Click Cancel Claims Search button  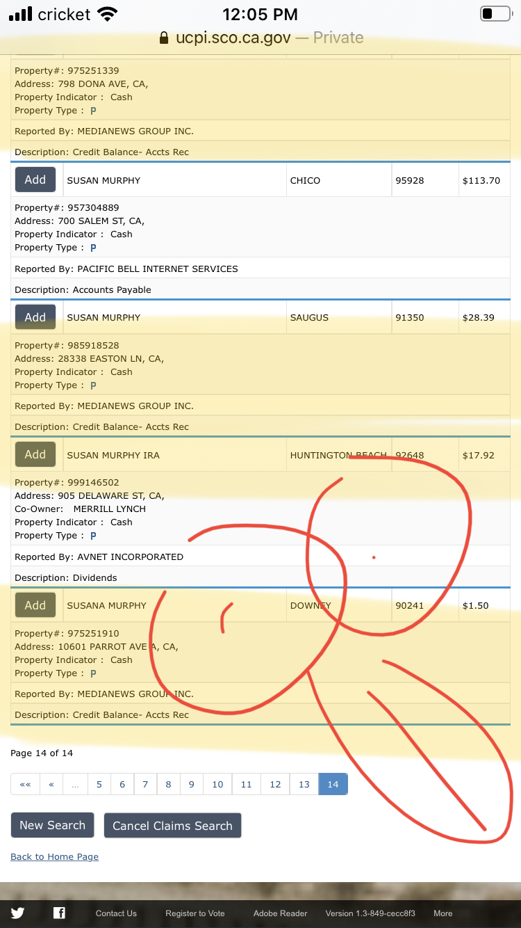pyautogui.click(x=173, y=825)
